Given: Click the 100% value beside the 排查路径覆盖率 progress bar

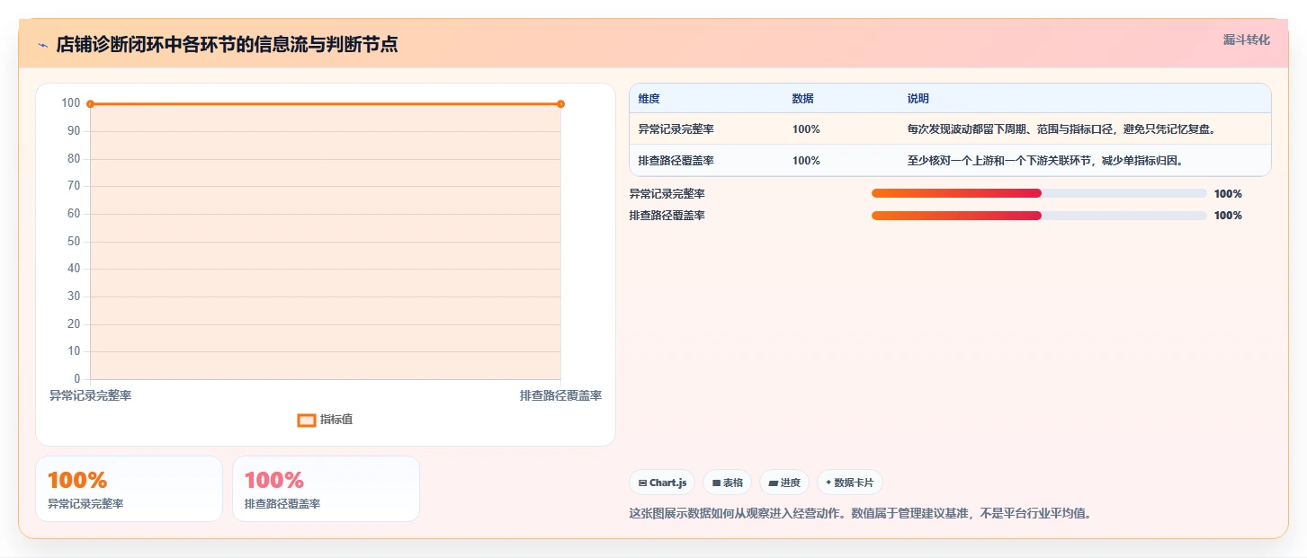Looking at the screenshot, I should coord(1228,216).
